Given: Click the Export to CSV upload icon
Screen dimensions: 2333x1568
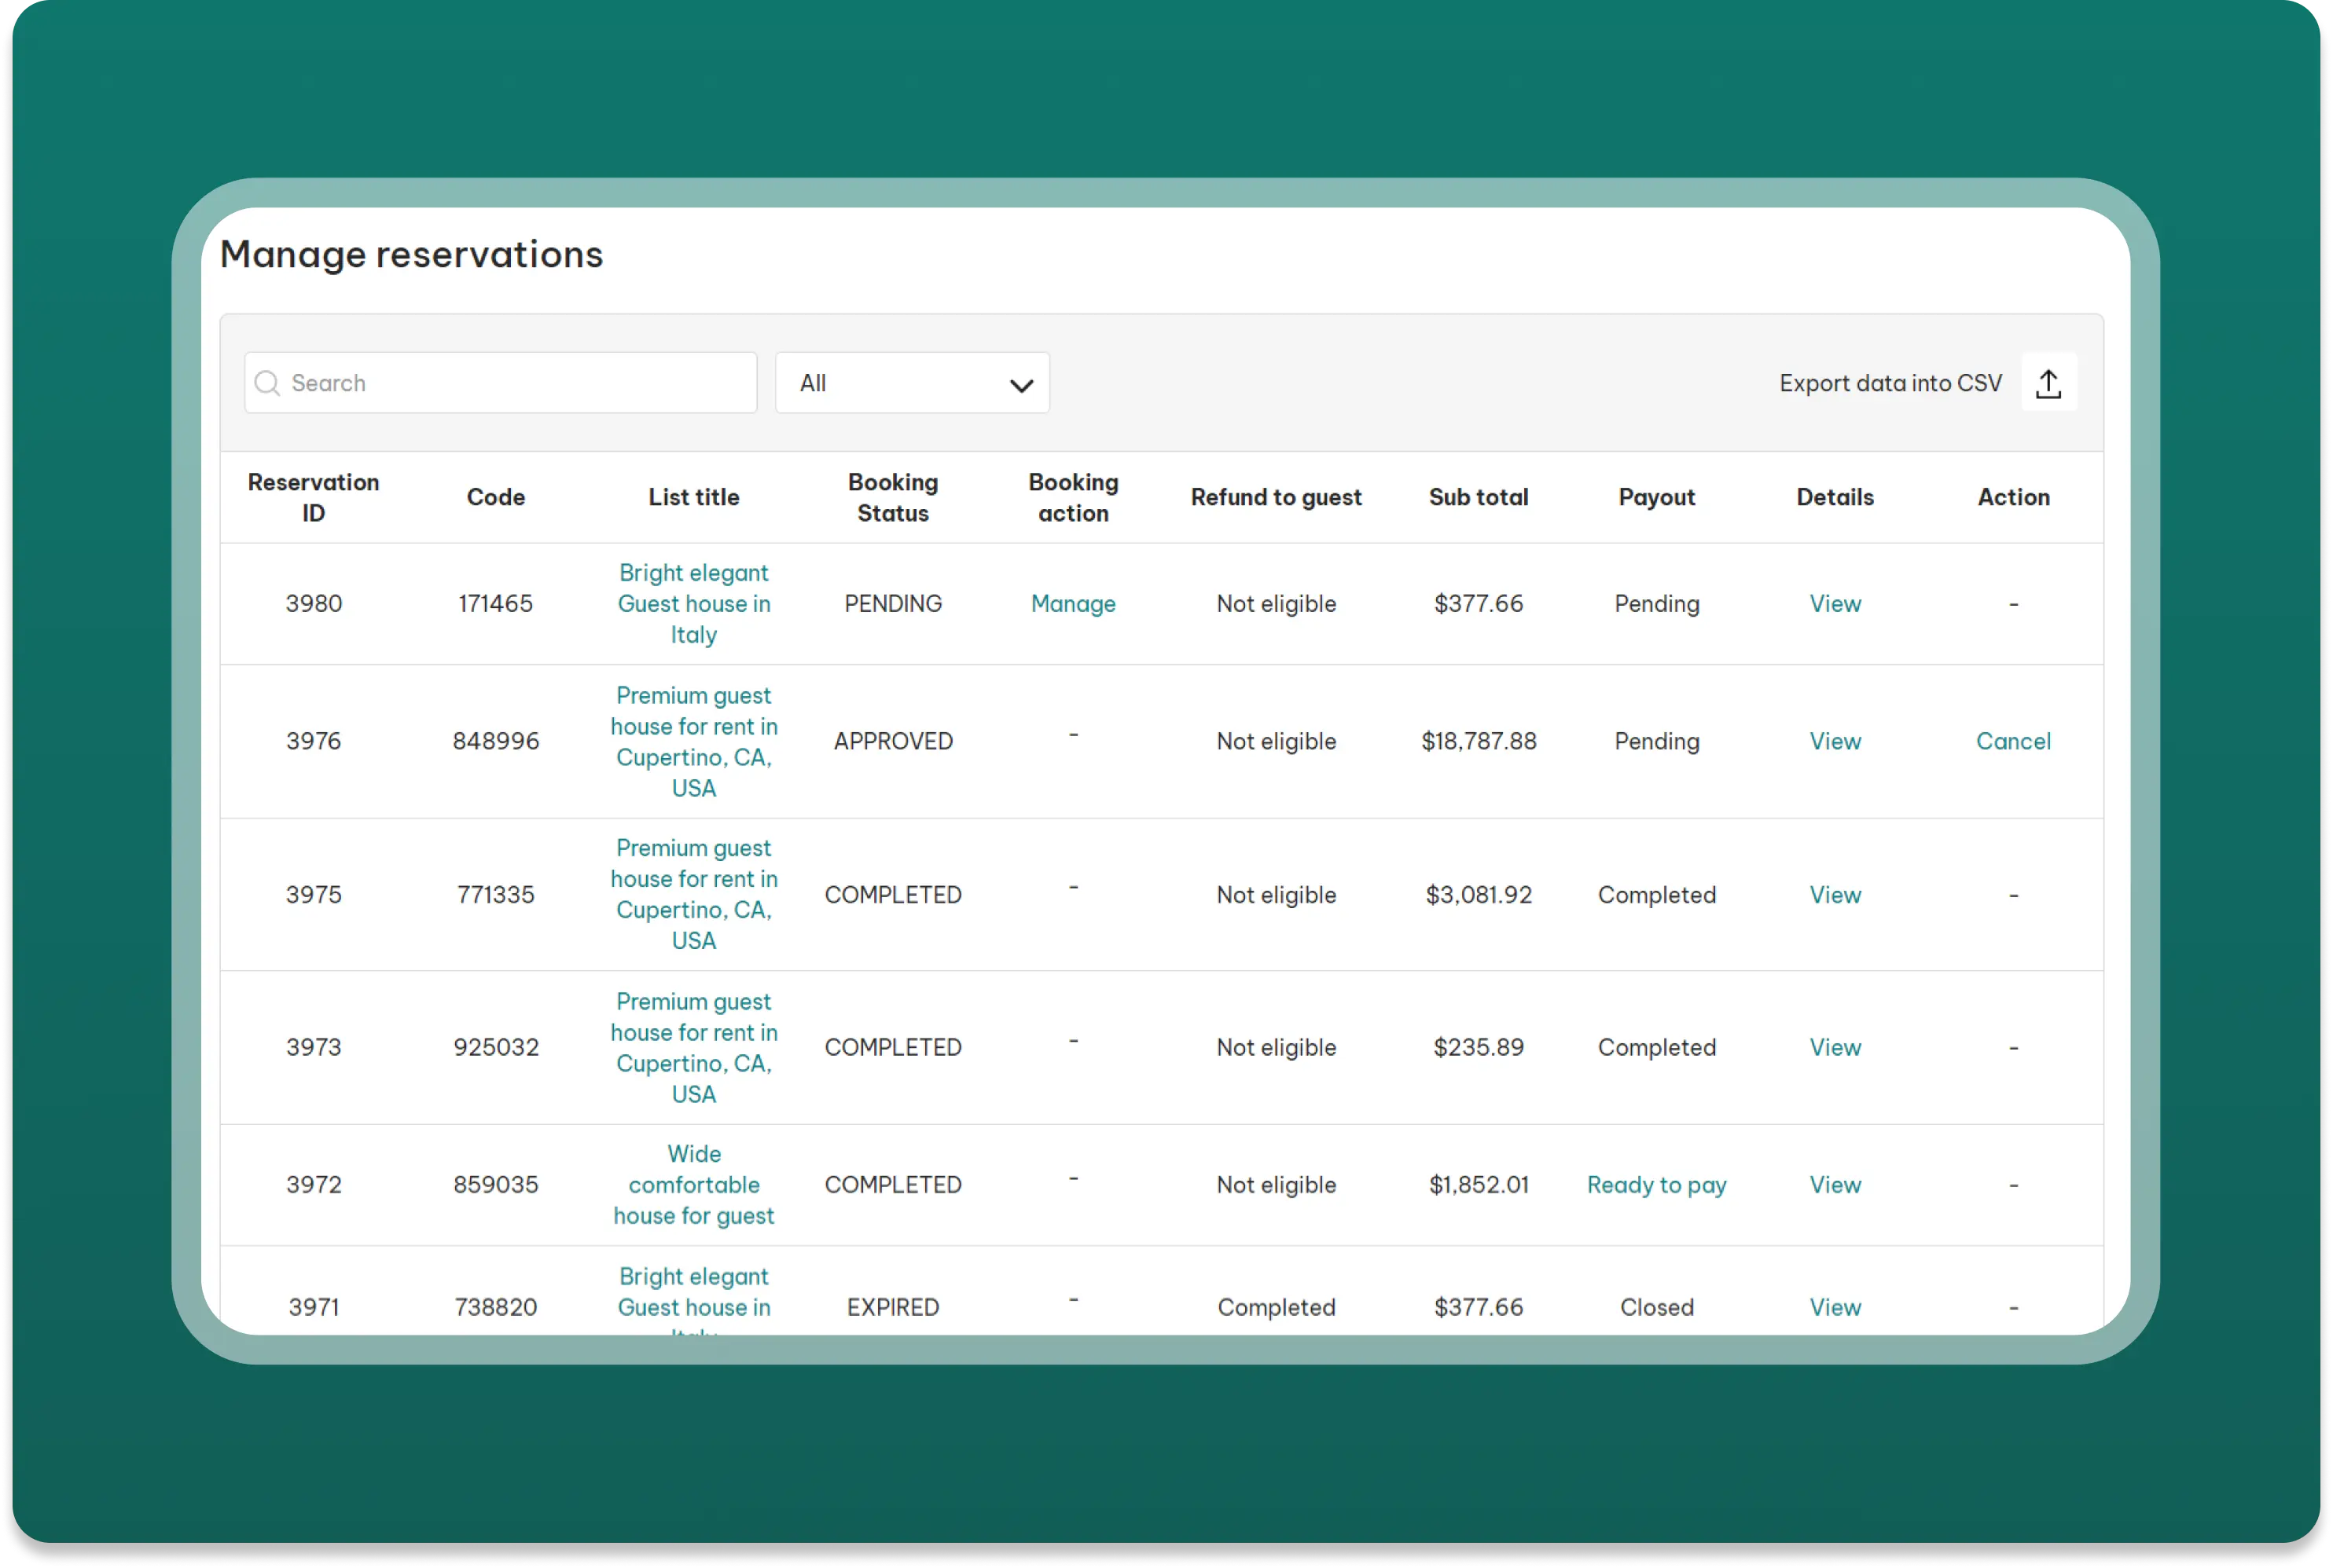Looking at the screenshot, I should (2048, 383).
